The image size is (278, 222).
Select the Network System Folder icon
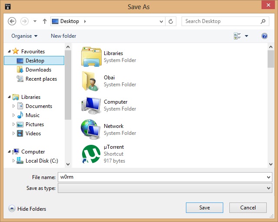pos(91,130)
